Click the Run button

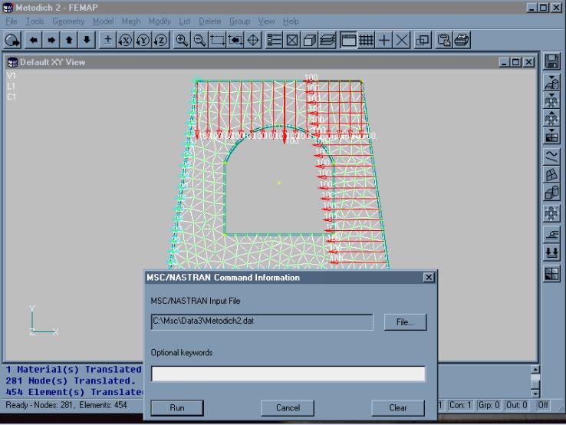point(177,408)
